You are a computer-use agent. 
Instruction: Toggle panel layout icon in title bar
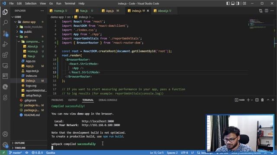(233, 3)
